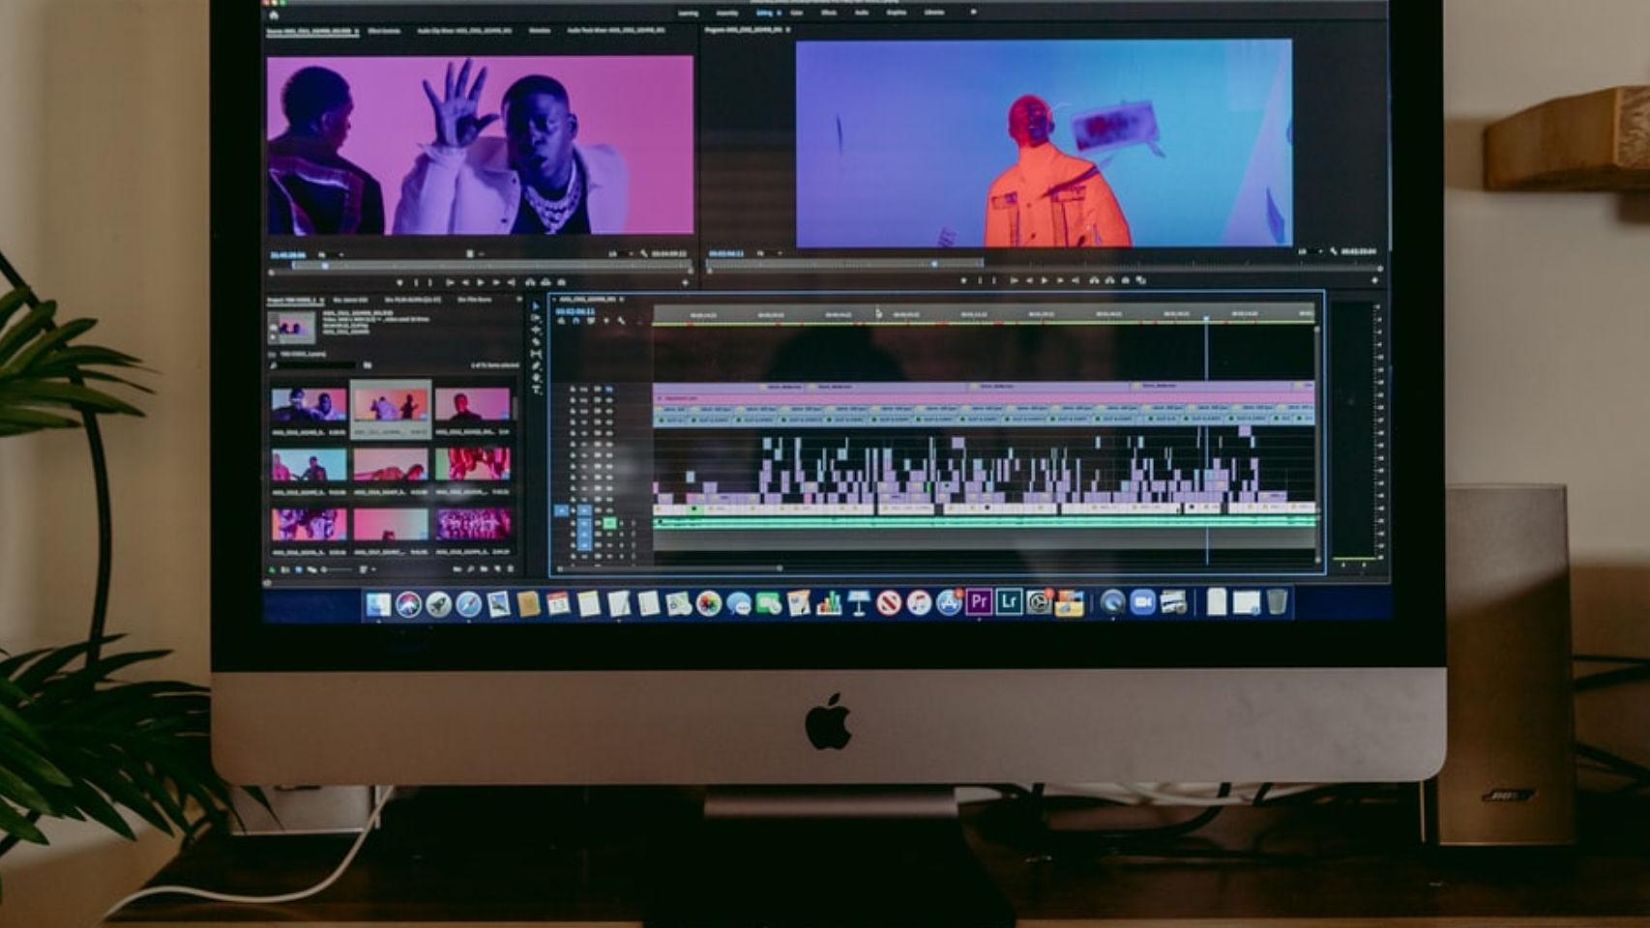Open Premiere Pro icon in Dock
1650x928 pixels.
point(979,602)
